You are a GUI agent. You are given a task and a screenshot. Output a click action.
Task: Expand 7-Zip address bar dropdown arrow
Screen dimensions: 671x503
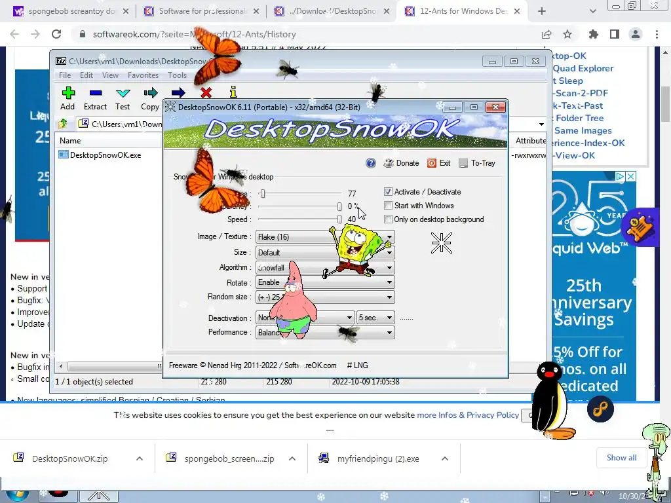(541, 124)
